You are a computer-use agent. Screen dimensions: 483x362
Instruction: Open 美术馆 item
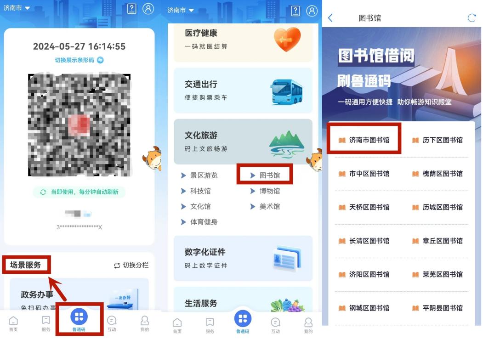(x=265, y=207)
